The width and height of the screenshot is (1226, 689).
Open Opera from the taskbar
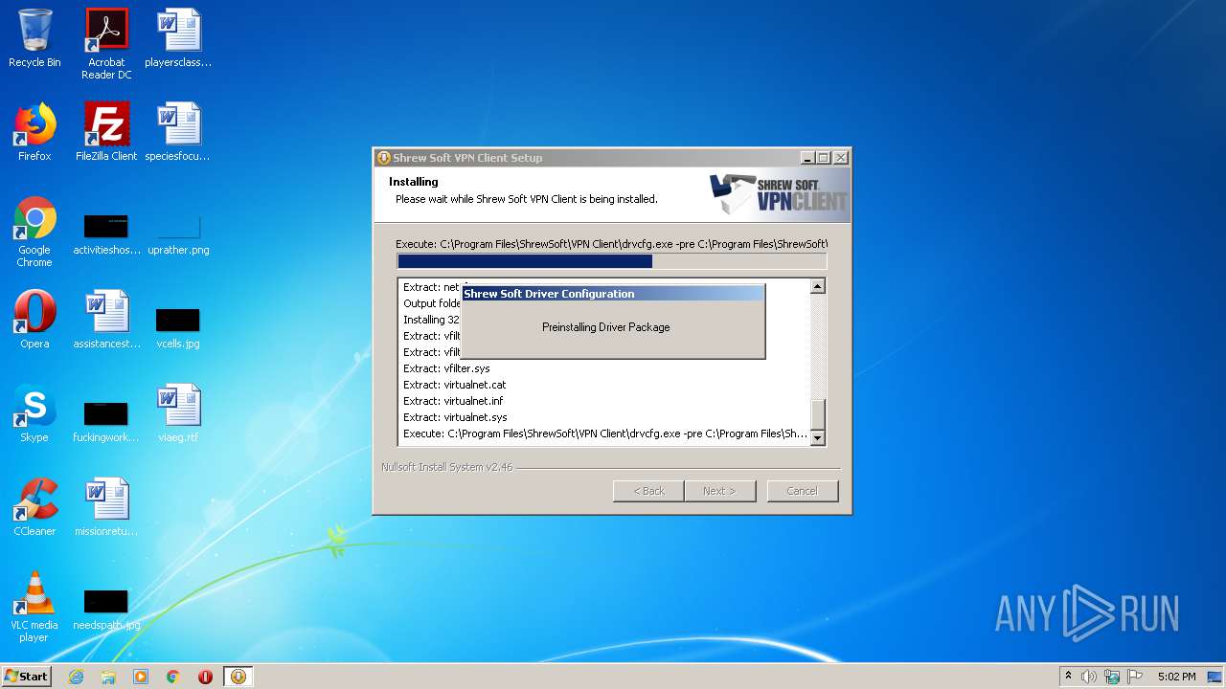(x=205, y=677)
